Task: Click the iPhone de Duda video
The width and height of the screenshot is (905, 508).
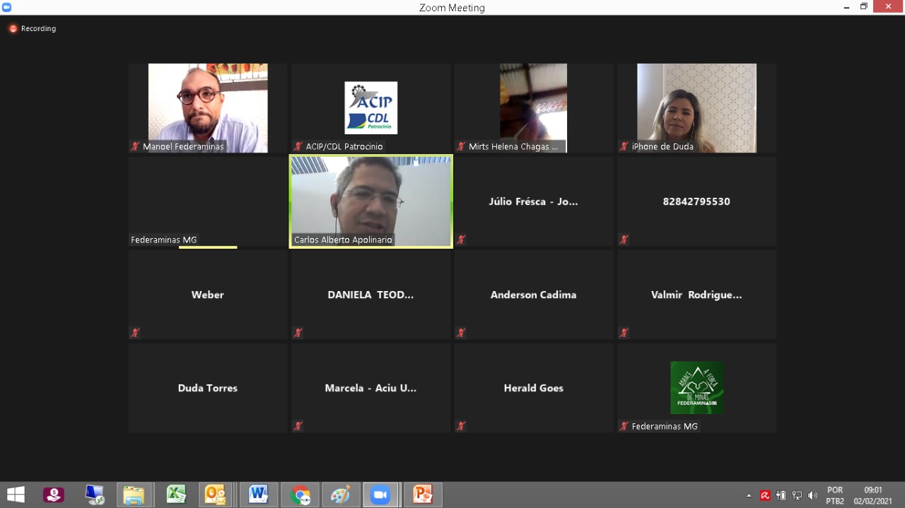Action: click(696, 108)
